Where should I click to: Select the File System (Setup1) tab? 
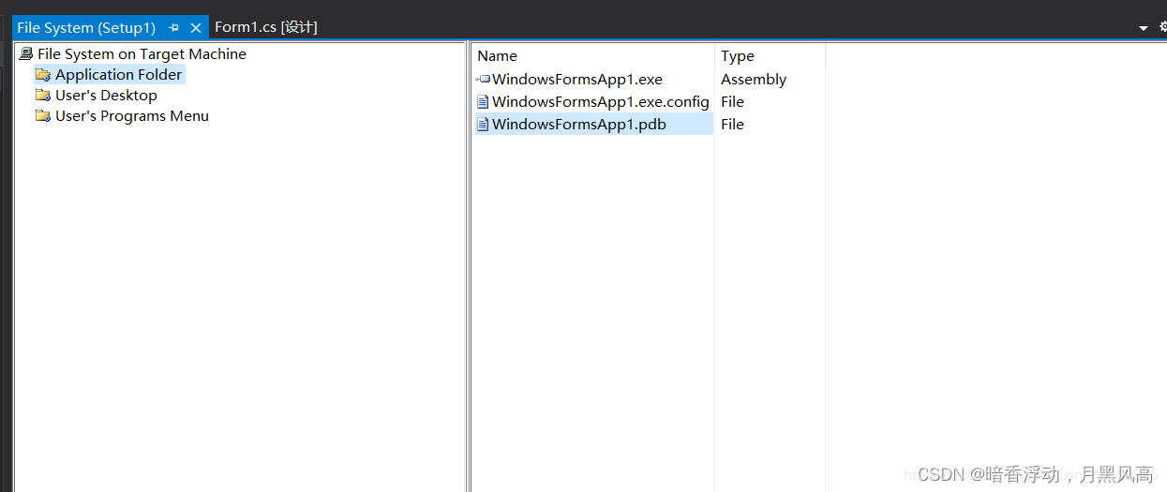(x=86, y=28)
